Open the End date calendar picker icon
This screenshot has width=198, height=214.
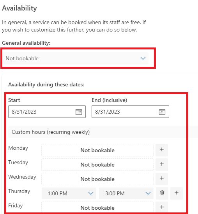click(162, 112)
